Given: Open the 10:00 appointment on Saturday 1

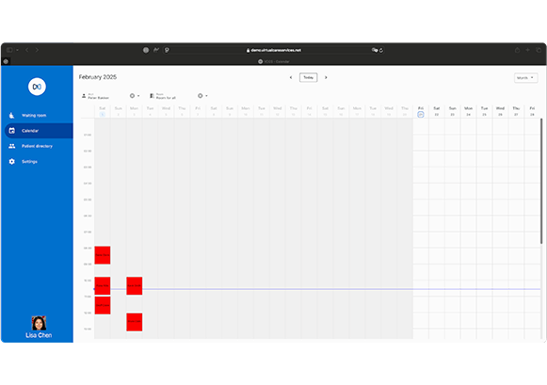Looking at the screenshot, I should coord(103,285).
